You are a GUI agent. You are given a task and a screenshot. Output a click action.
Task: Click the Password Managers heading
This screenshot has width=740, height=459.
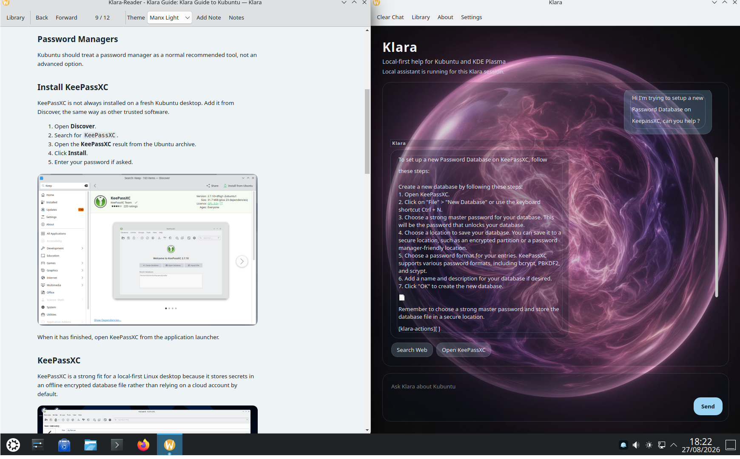pyautogui.click(x=78, y=39)
